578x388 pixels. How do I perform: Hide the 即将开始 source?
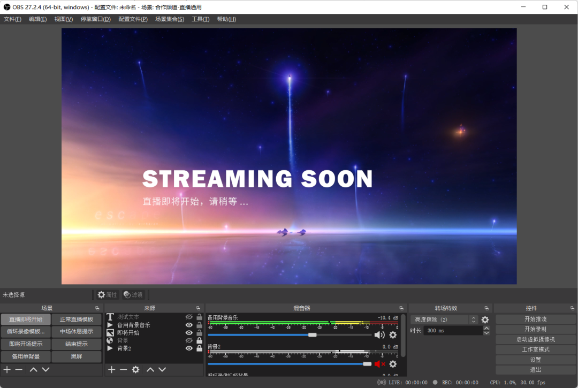coord(189,332)
